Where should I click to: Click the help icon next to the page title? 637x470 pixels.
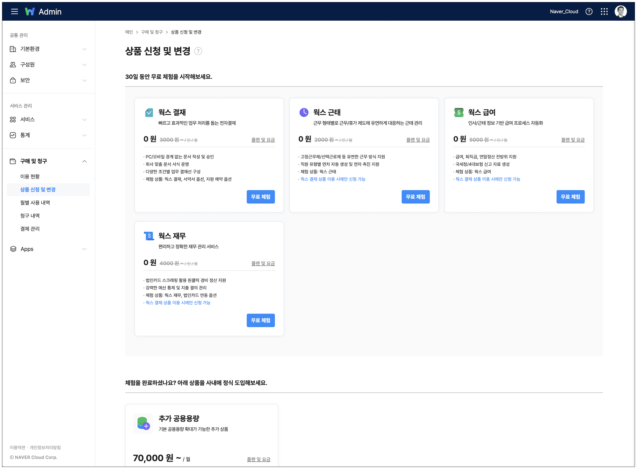coord(198,51)
